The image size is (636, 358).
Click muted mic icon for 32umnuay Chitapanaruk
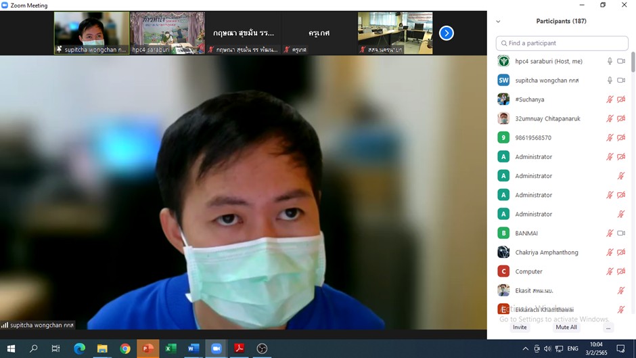coord(610,118)
